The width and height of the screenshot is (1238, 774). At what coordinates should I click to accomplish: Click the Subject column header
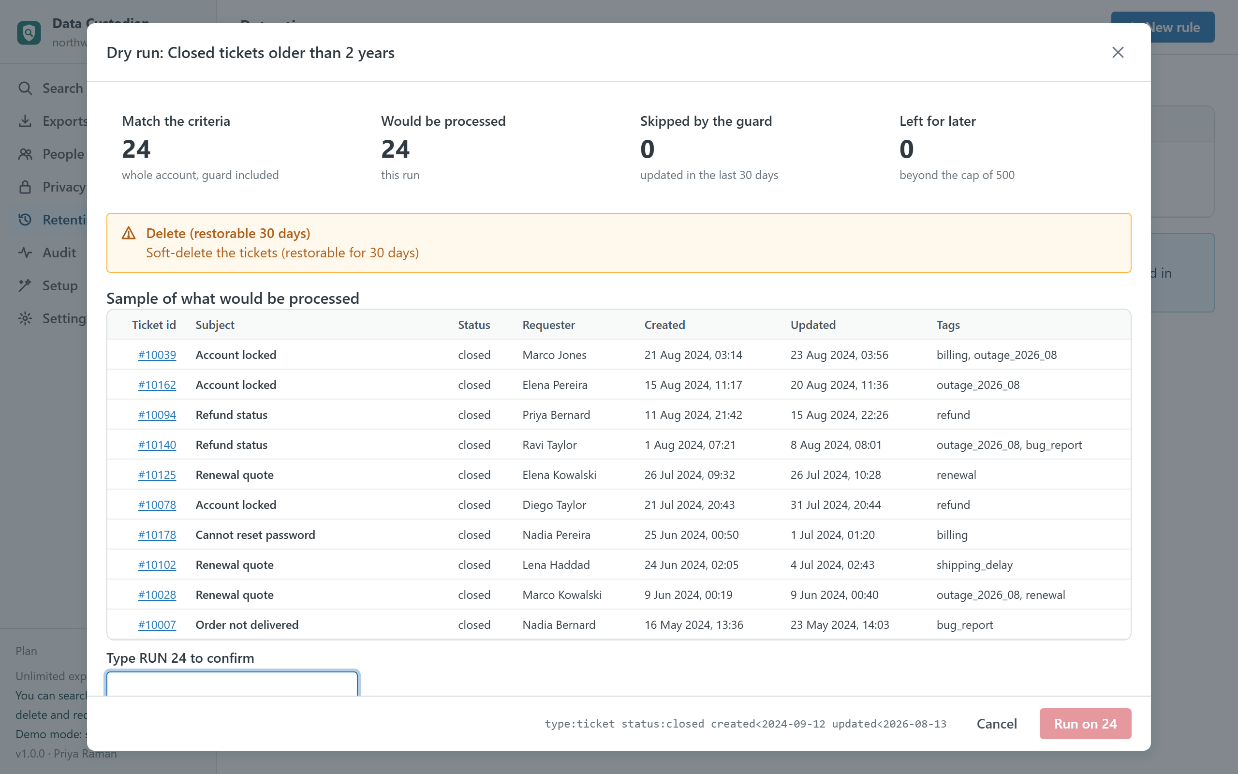click(x=215, y=325)
